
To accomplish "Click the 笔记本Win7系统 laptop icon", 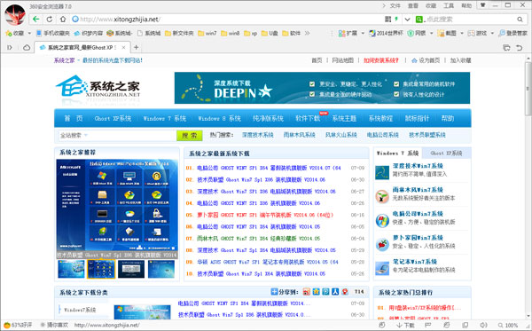I will coord(382,268).
